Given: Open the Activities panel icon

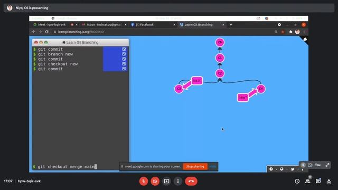Looking at the screenshot, I should pyautogui.click(x=328, y=181).
